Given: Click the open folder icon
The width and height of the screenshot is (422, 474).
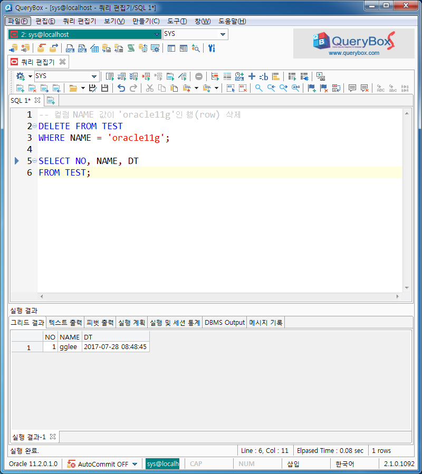Looking at the screenshot, I should tap(73, 88).
